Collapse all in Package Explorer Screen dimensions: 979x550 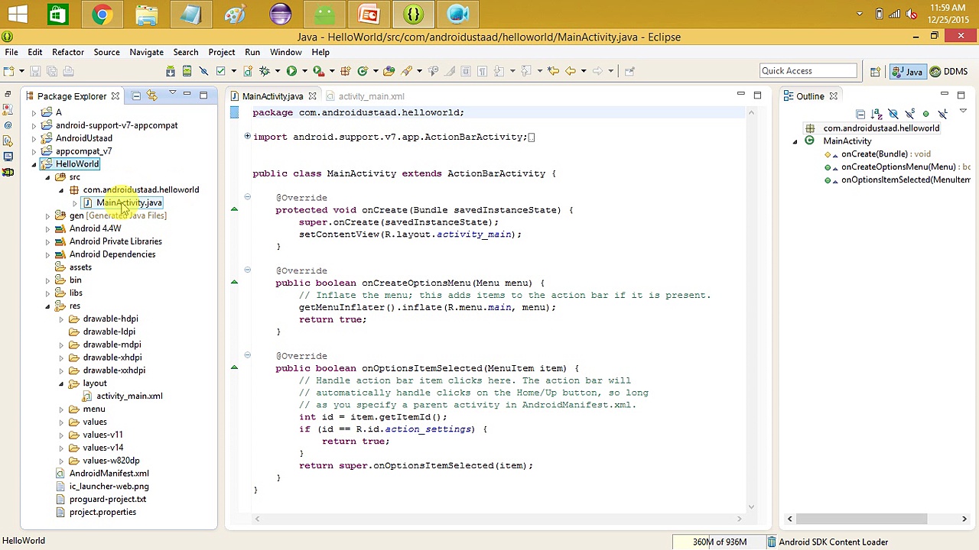click(136, 96)
